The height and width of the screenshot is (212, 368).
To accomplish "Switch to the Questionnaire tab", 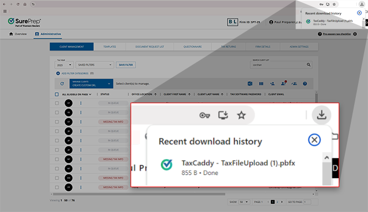I will coord(193,46).
